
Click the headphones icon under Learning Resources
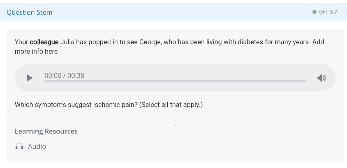[19, 146]
